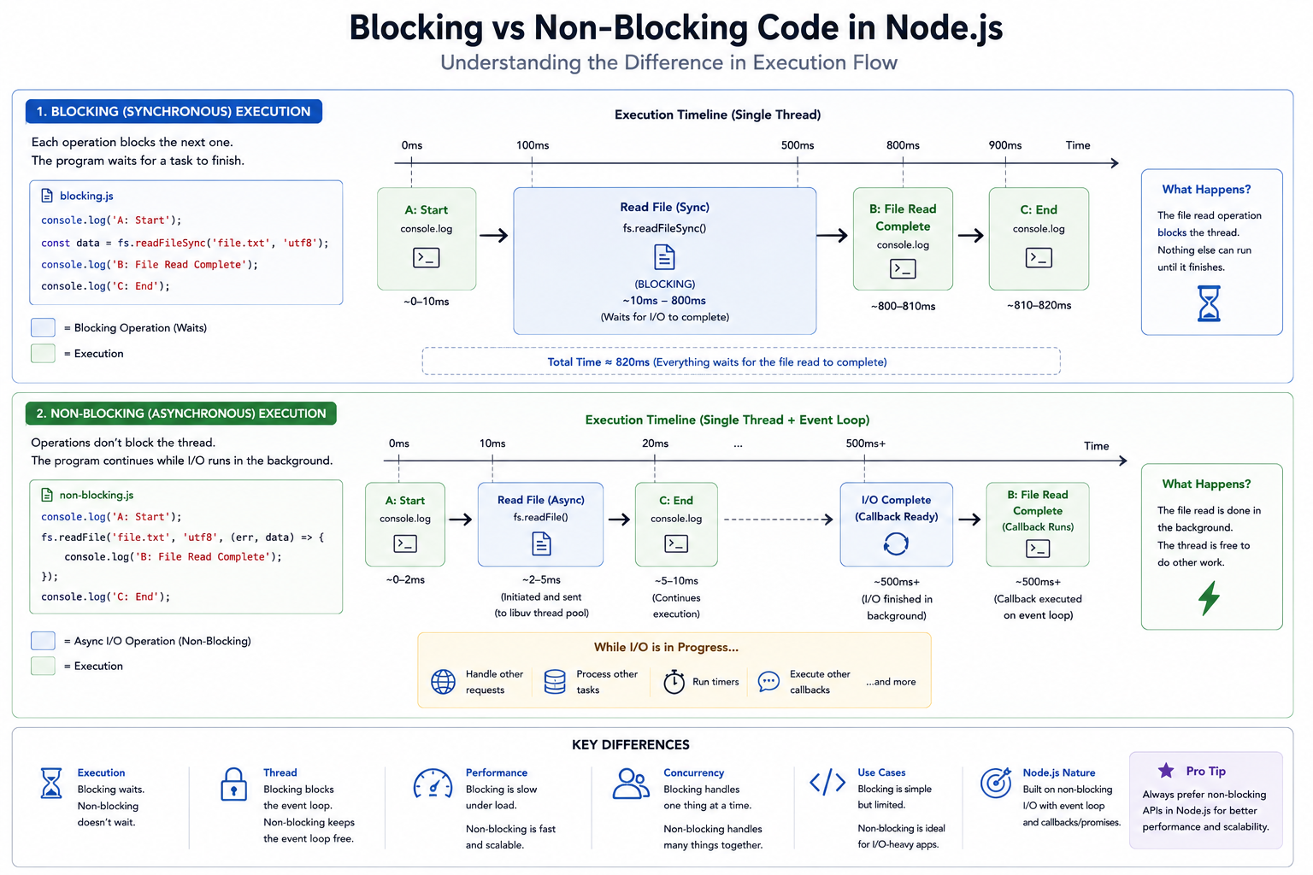
Task: Click the 800ms marker on blocking timeline
Action: 903,145
